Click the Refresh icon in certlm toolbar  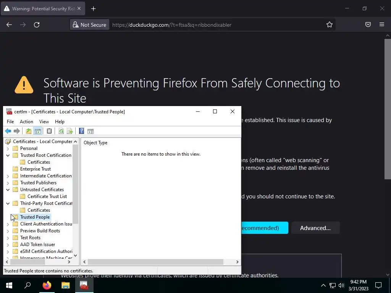coord(61,131)
